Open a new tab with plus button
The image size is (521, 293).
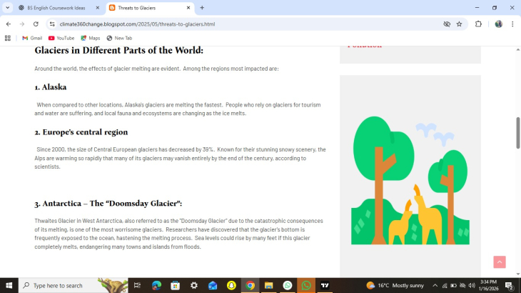(x=202, y=8)
